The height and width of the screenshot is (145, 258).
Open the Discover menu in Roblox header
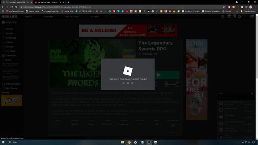tap(48, 17)
